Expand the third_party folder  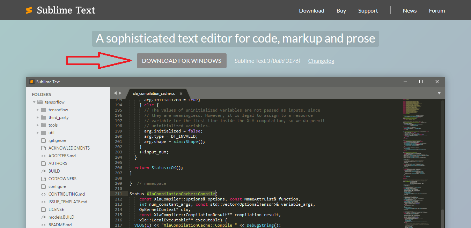point(37,117)
